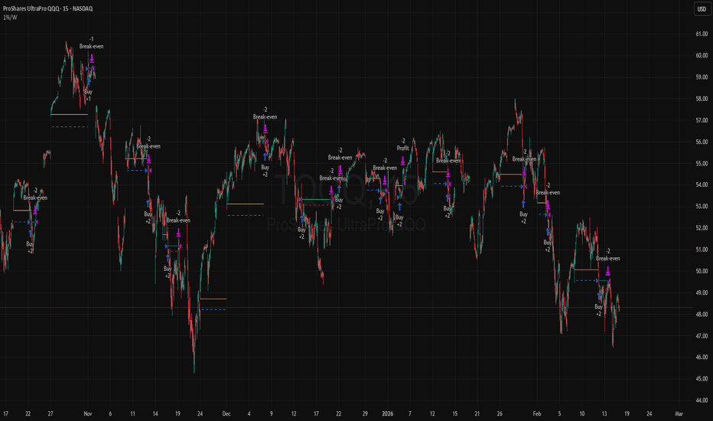Click the blue entry arrow above Buy +1
The image size is (713, 421).
88,80
